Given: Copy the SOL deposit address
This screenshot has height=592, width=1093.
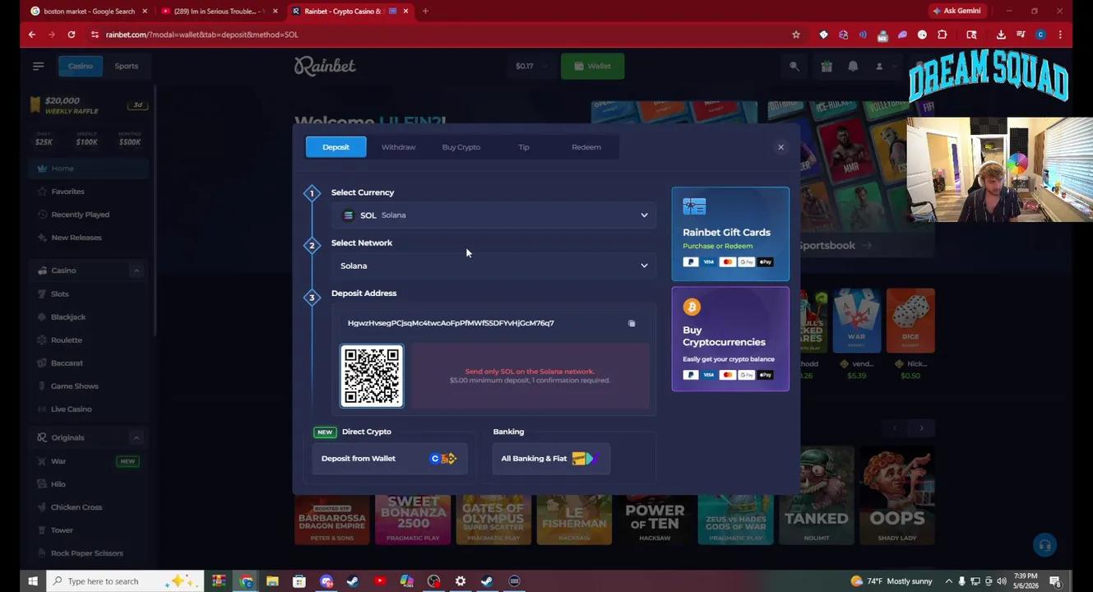Looking at the screenshot, I should click(x=632, y=324).
